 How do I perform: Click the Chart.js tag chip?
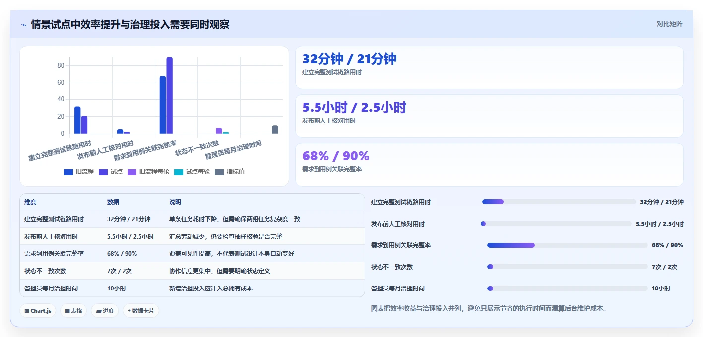click(x=38, y=311)
